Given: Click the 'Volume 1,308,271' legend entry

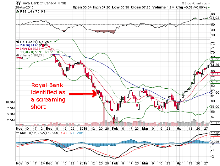Looking at the screenshot, I should click(32, 55).
